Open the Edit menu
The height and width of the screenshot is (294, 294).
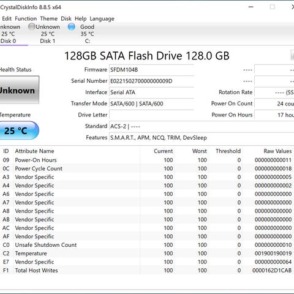tap(7, 18)
